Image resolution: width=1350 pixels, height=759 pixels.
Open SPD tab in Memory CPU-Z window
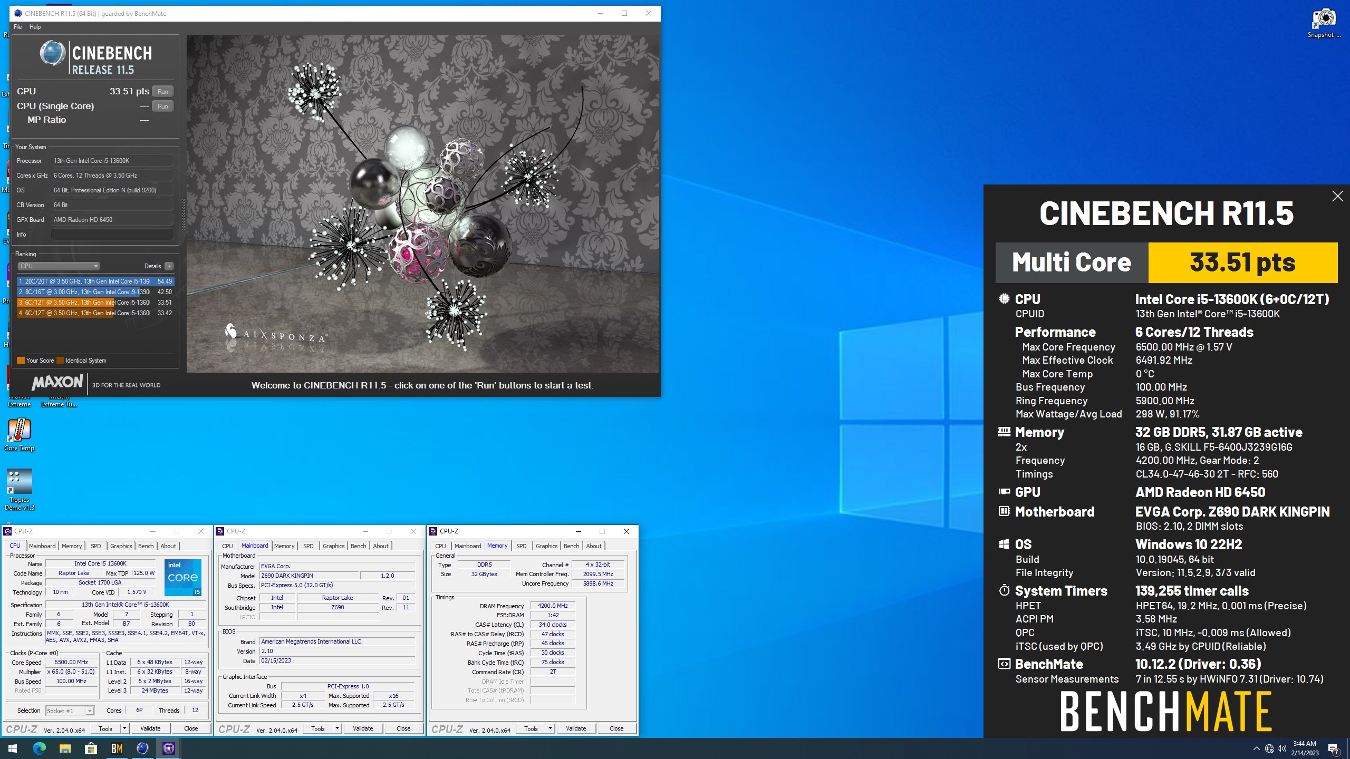tap(522, 546)
